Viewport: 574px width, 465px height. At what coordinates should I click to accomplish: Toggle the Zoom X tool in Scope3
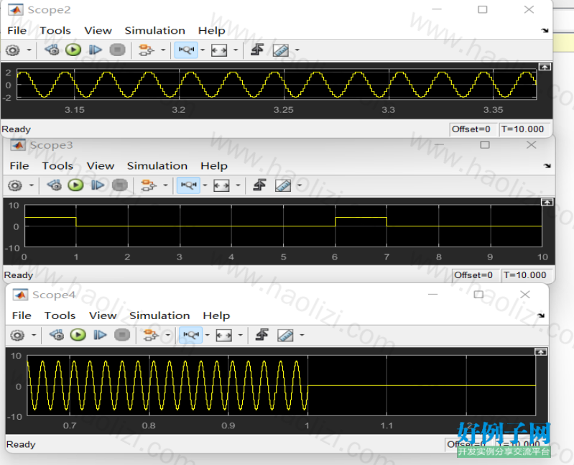[x=188, y=185]
